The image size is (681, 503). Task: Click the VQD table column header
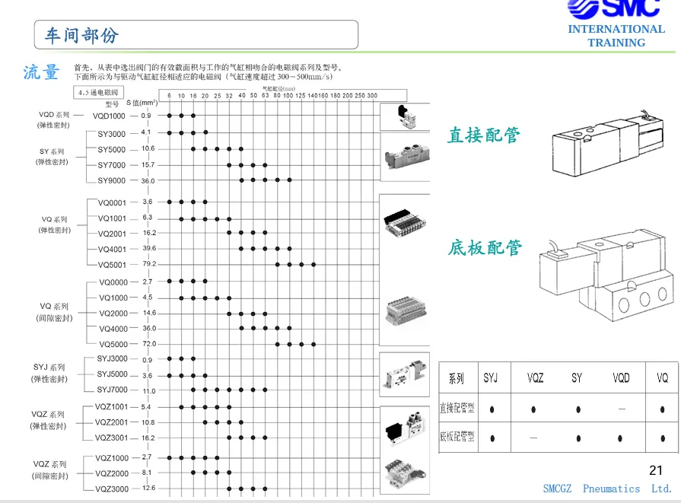coord(621,378)
